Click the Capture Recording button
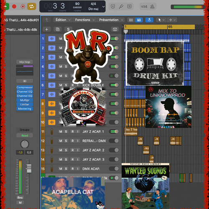 23,6
